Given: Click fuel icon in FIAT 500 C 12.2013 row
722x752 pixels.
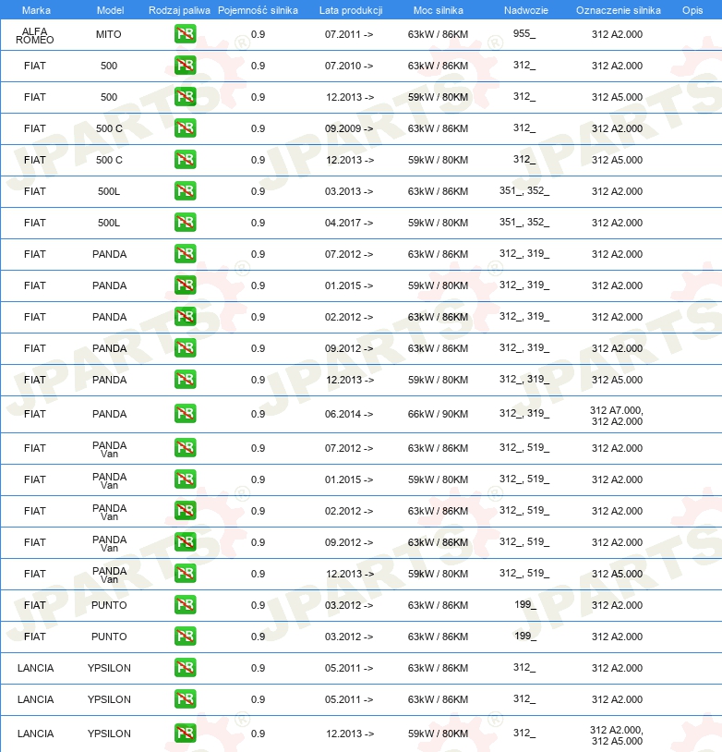Looking at the screenshot, I should [185, 160].
